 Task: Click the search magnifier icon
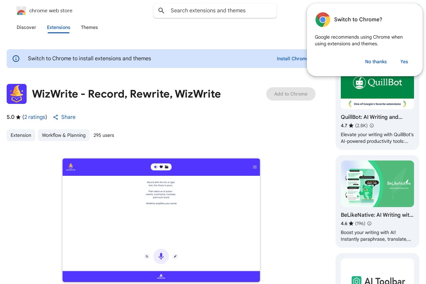click(x=161, y=11)
